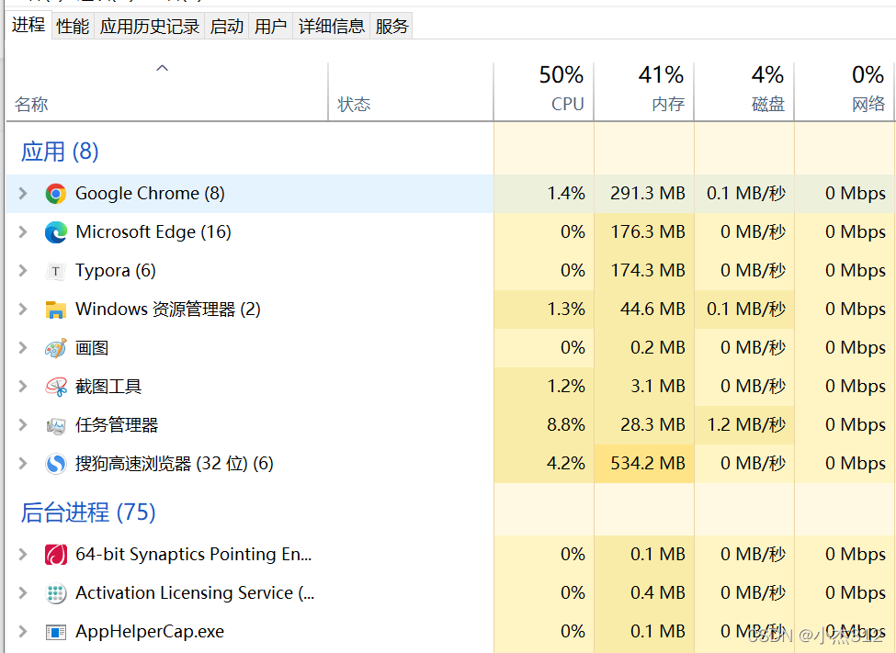Image resolution: width=896 pixels, height=653 pixels.
Task: Switch to the 性能 tab
Action: tap(73, 27)
